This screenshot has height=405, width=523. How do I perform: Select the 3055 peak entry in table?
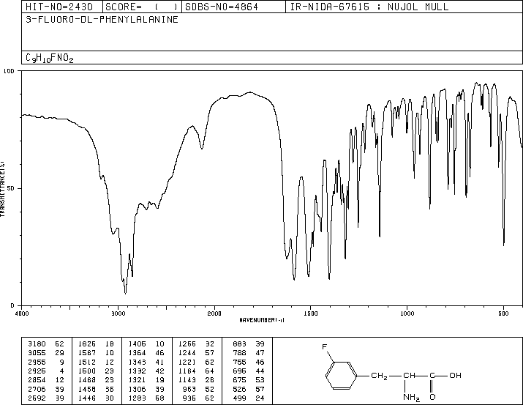(46, 353)
